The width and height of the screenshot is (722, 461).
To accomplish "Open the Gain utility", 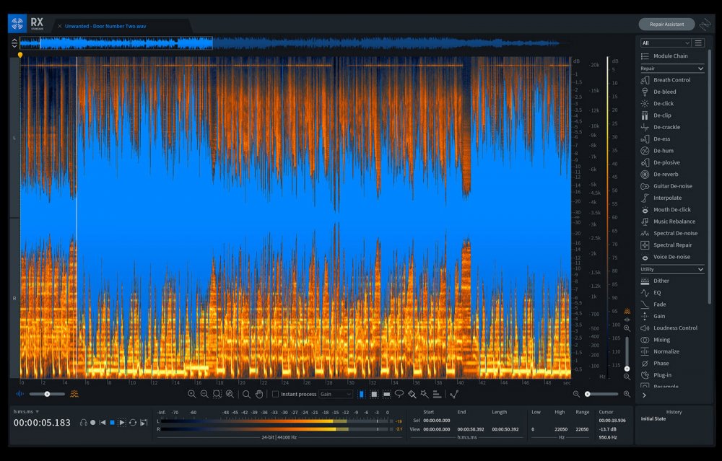I will click(x=653, y=316).
